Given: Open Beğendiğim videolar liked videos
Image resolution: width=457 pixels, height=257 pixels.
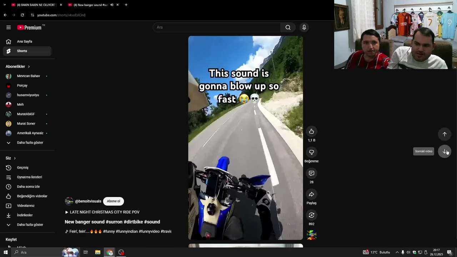Looking at the screenshot, I should click(27, 196).
